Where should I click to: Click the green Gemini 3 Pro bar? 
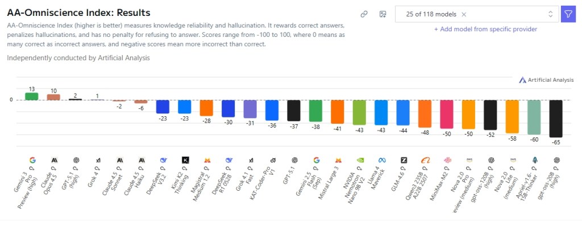coord(32,96)
